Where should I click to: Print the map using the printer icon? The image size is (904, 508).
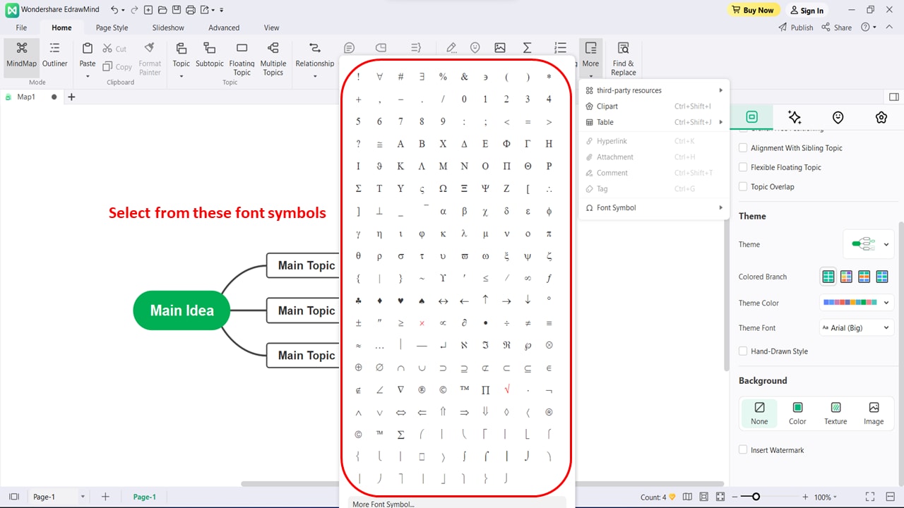(191, 10)
